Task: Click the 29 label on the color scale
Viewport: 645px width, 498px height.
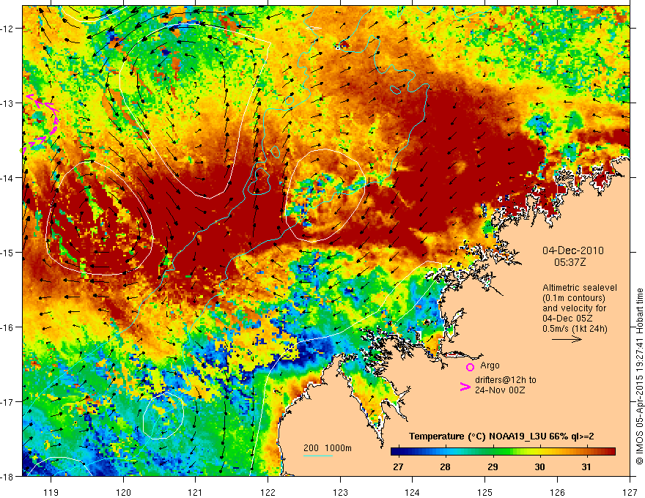Action: point(493,467)
